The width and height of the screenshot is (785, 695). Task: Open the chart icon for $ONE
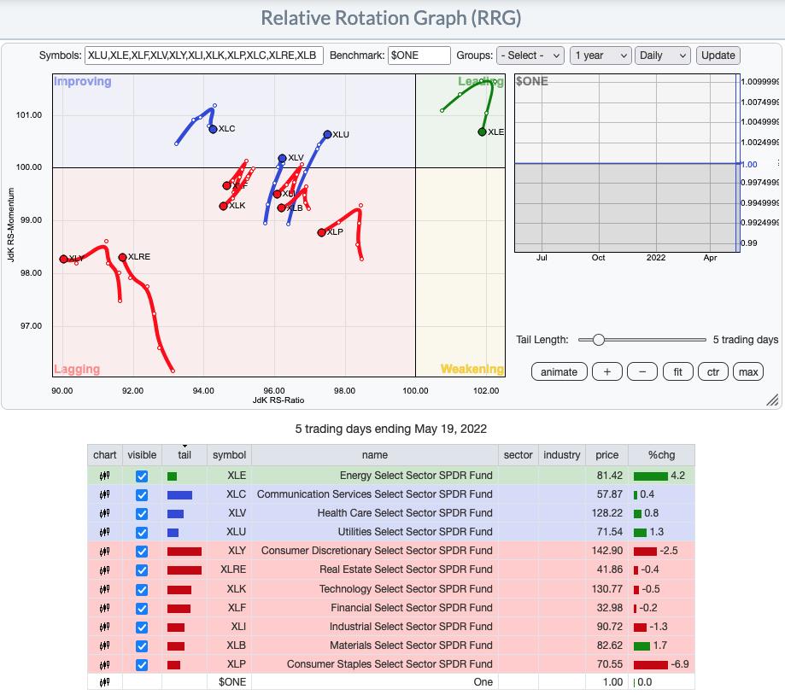(104, 682)
